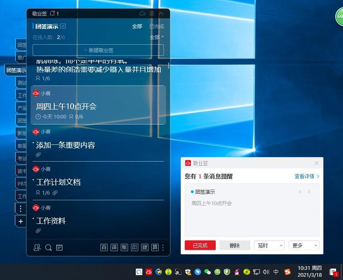The width and height of the screenshot is (343, 280).
Task: Click the search magnifier icon
Action: [48, 247]
